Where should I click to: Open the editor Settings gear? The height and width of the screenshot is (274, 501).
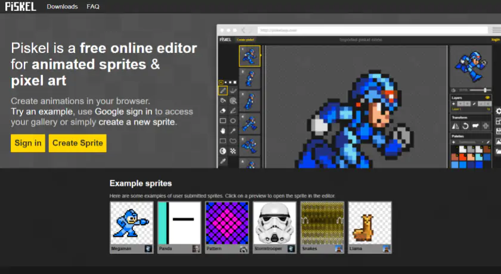(498, 111)
